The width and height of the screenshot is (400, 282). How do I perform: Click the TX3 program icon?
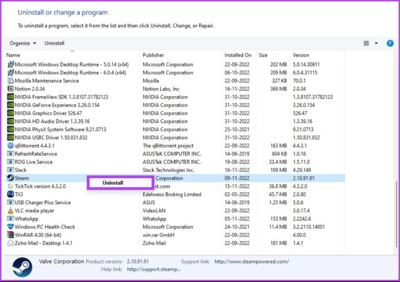click(x=10, y=194)
